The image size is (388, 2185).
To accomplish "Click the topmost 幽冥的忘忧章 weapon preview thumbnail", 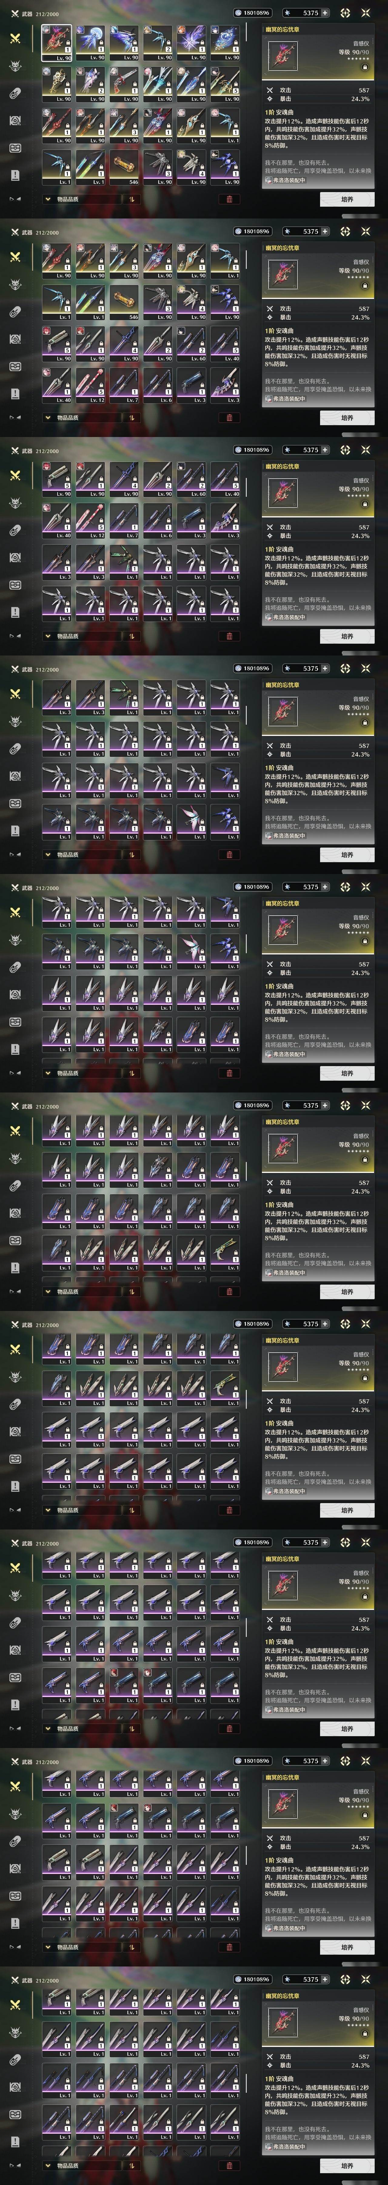I will point(282,56).
